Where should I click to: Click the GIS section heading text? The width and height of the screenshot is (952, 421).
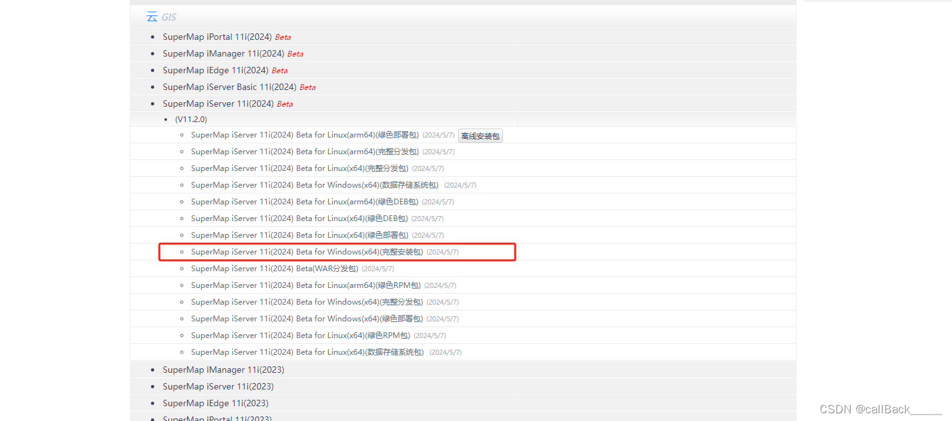tap(169, 17)
